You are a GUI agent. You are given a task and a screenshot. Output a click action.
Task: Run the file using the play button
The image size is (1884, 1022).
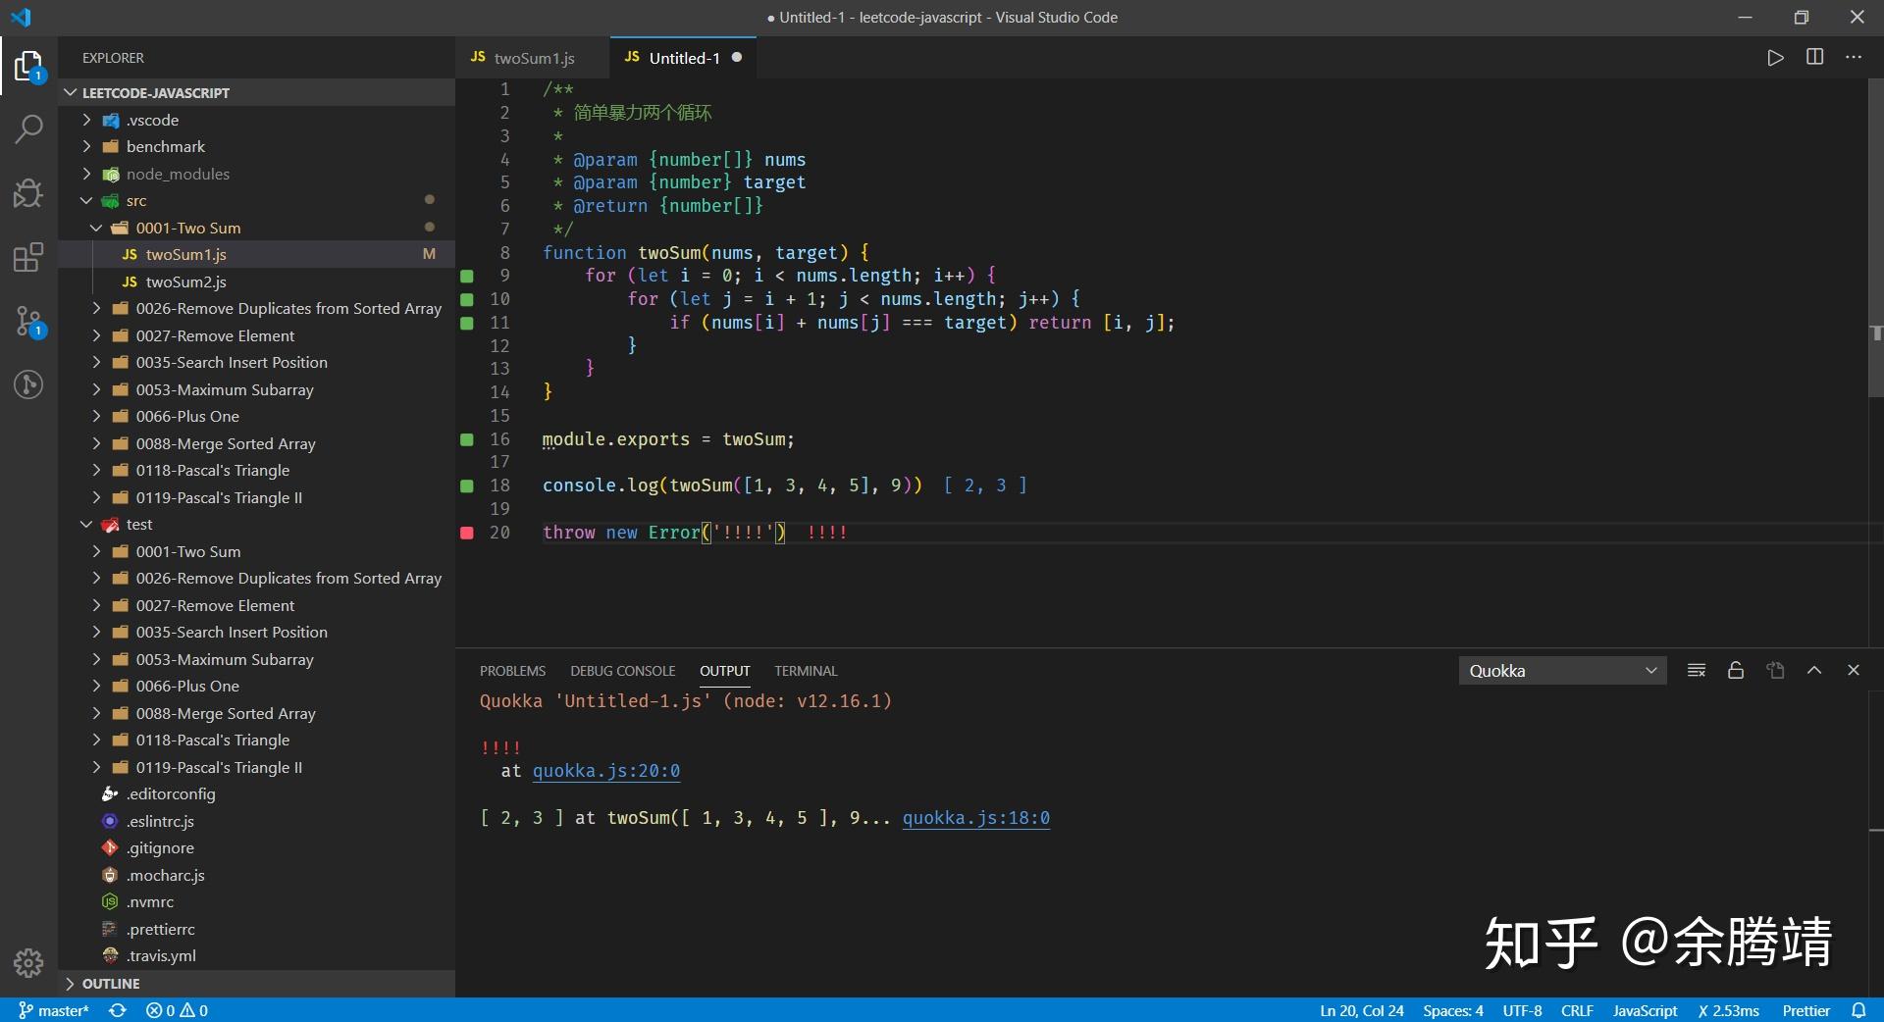click(x=1775, y=57)
